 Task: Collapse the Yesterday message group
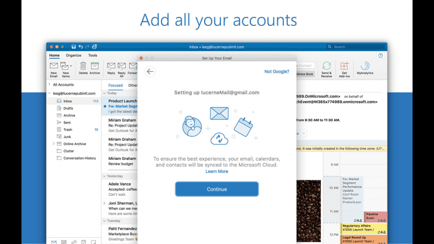tap(104, 176)
